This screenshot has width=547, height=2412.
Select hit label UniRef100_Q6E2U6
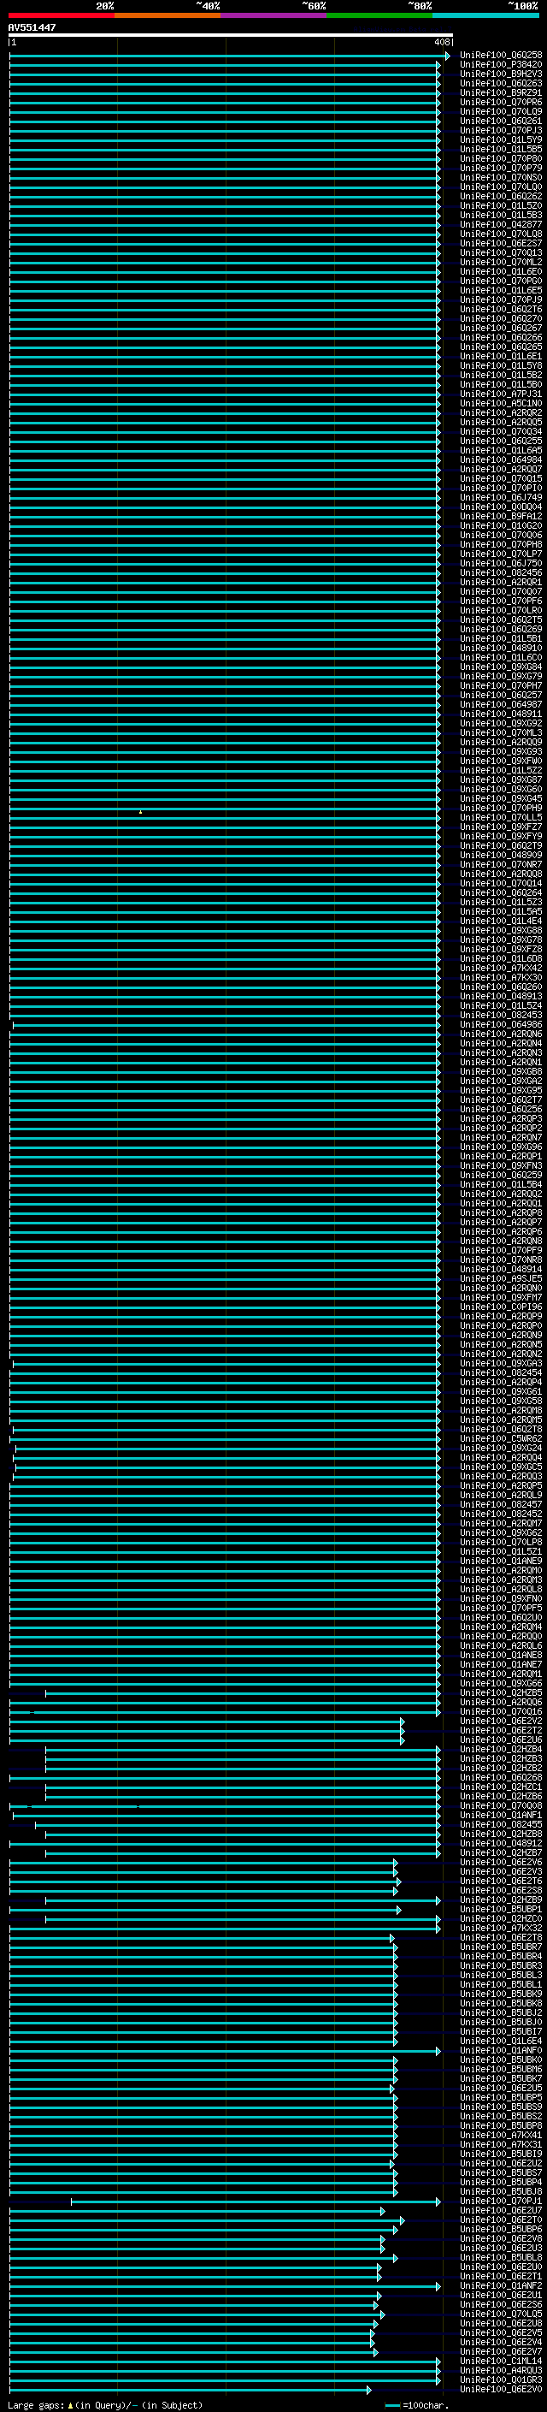pyautogui.click(x=501, y=1739)
